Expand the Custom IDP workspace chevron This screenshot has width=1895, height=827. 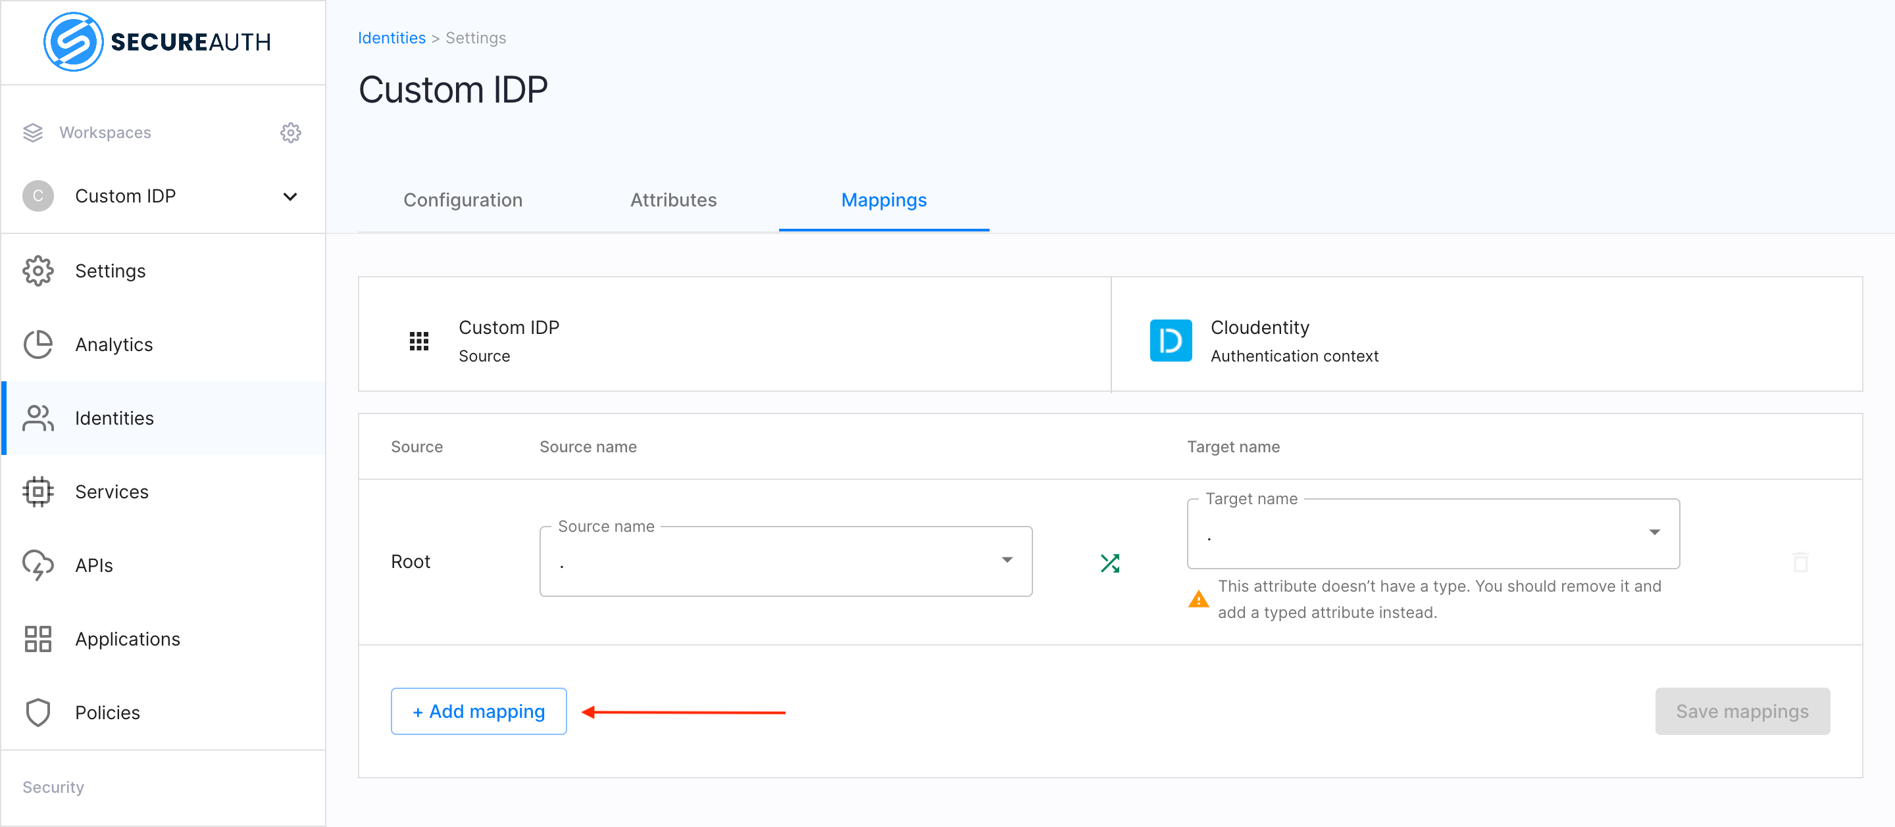(x=291, y=197)
